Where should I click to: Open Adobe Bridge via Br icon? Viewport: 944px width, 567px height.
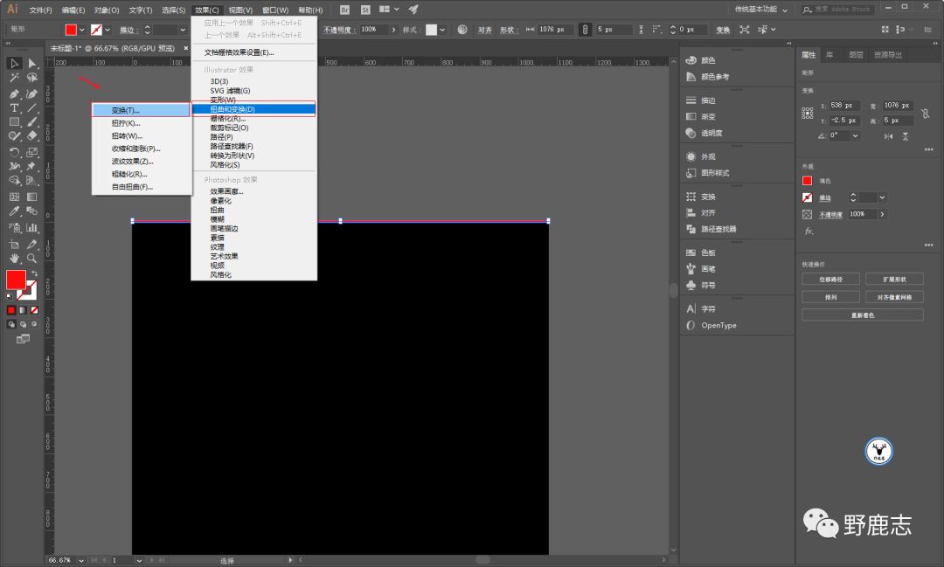click(344, 10)
